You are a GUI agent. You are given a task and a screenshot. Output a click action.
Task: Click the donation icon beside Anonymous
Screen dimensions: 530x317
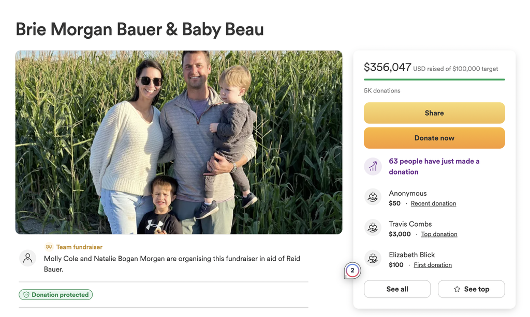click(373, 197)
